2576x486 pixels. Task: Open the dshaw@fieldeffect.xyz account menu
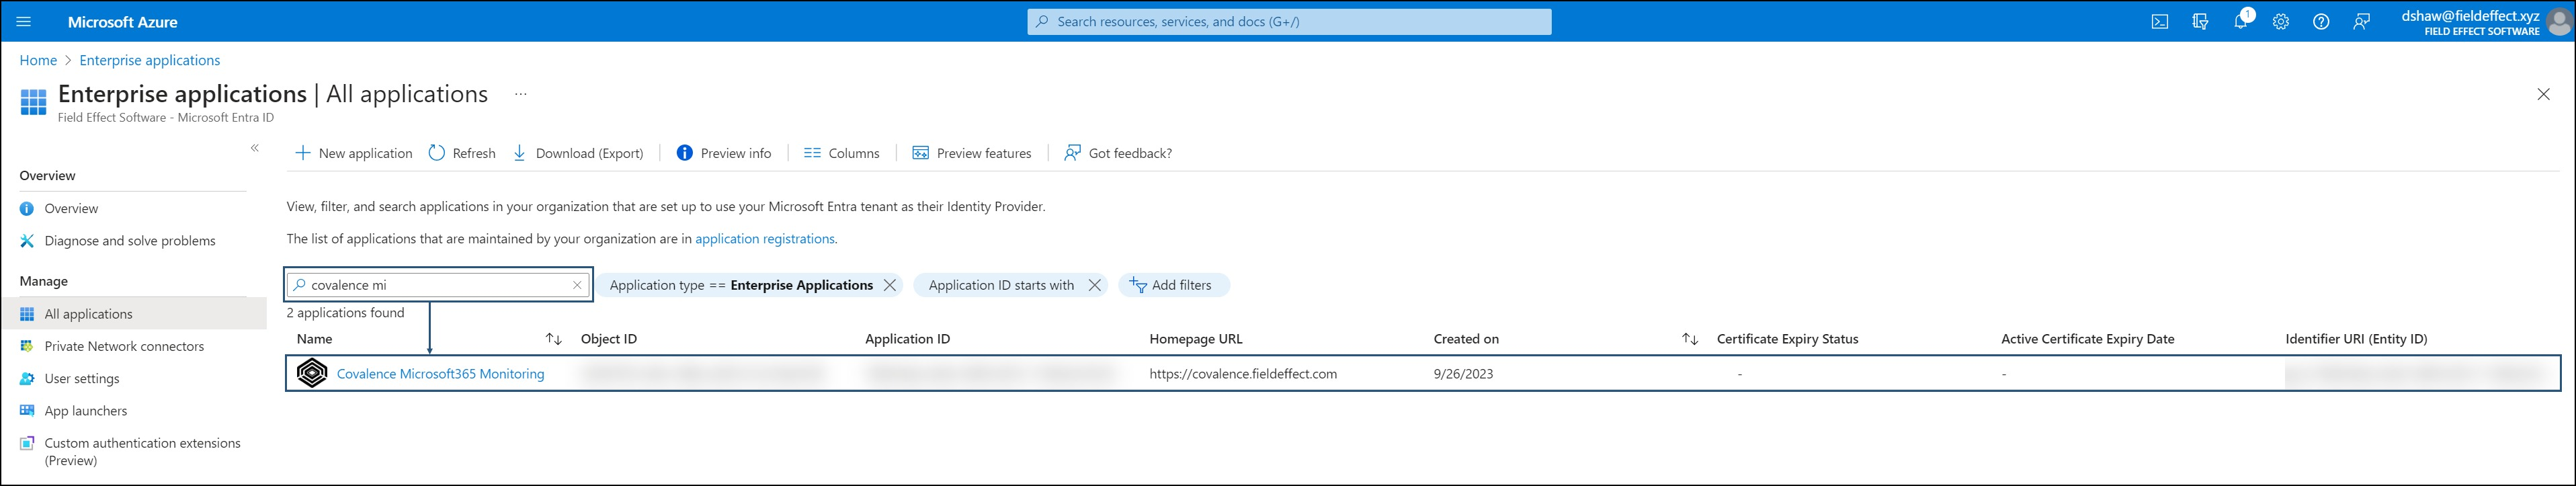(2485, 21)
